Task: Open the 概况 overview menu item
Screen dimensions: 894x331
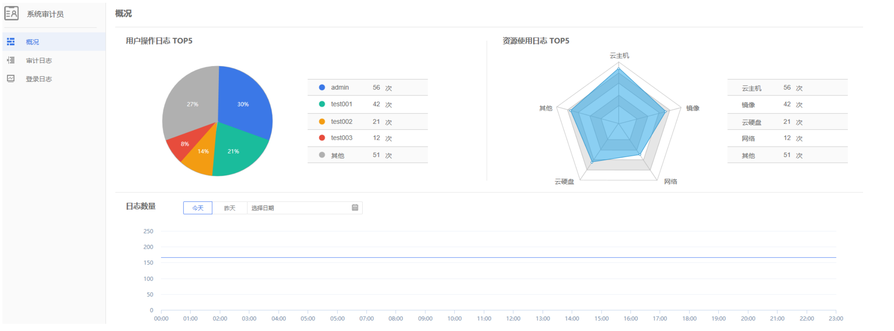Action: pos(54,42)
